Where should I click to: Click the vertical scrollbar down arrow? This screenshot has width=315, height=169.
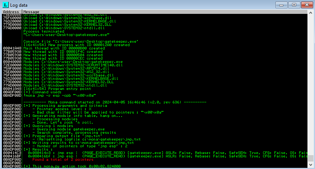[311, 165]
